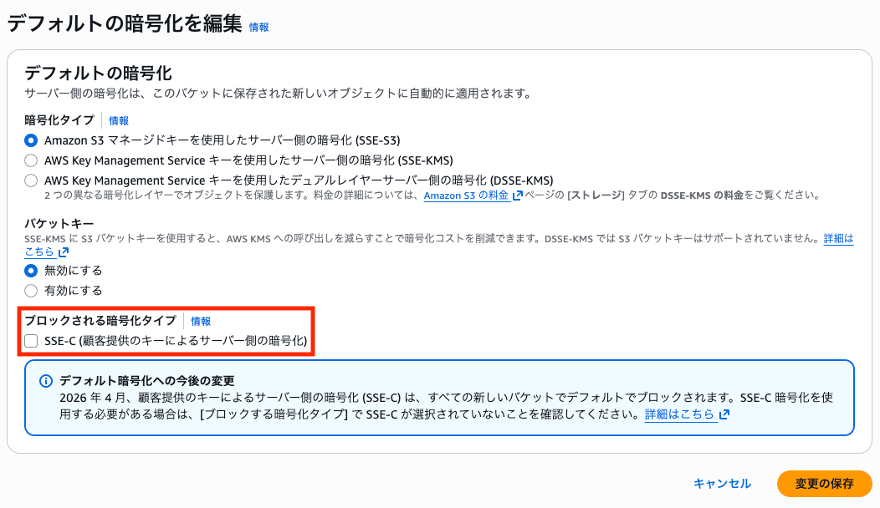
Task: Click the external link icon in the blue banner
Action: click(725, 413)
